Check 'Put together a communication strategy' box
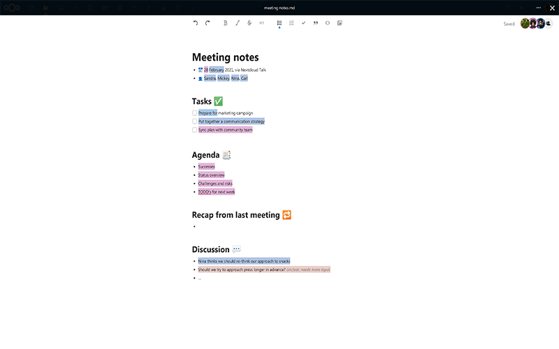The image size is (559, 349). click(x=195, y=121)
